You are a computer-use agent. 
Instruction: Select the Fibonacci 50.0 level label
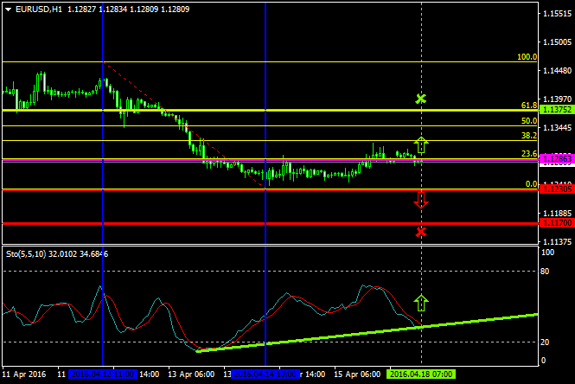tap(529, 121)
